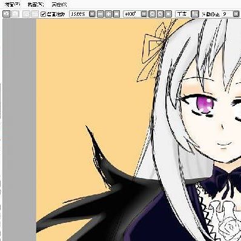Open the Other (O) menu

coord(59,4)
